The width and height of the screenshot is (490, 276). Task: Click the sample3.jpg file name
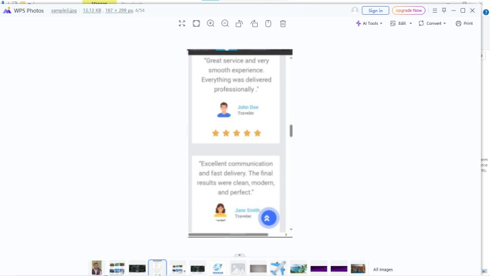tap(64, 11)
